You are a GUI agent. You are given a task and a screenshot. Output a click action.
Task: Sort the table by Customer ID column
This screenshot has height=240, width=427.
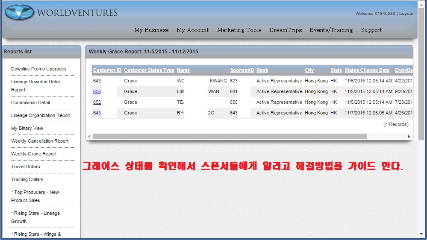pyautogui.click(x=107, y=70)
